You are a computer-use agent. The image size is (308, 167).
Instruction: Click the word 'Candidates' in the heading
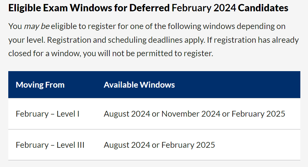(x=263, y=8)
